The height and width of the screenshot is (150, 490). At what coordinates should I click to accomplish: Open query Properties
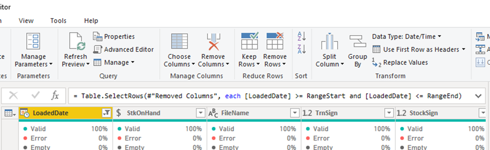(x=114, y=36)
